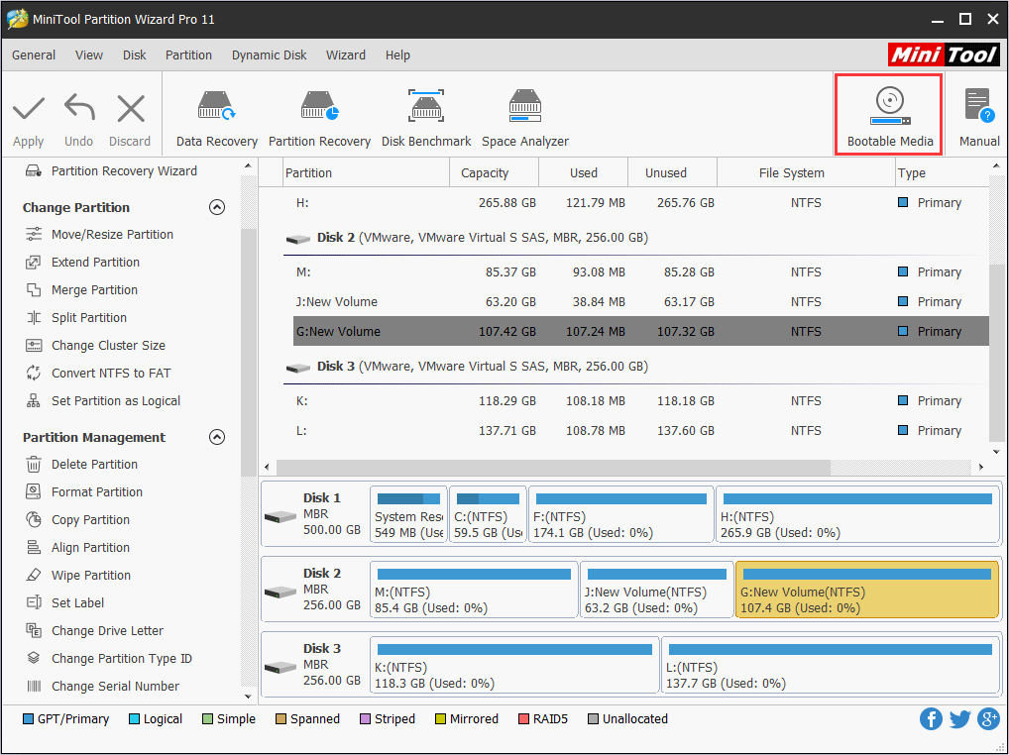This screenshot has height=755, width=1009.
Task: Open the Google Plus share icon
Action: (x=988, y=719)
